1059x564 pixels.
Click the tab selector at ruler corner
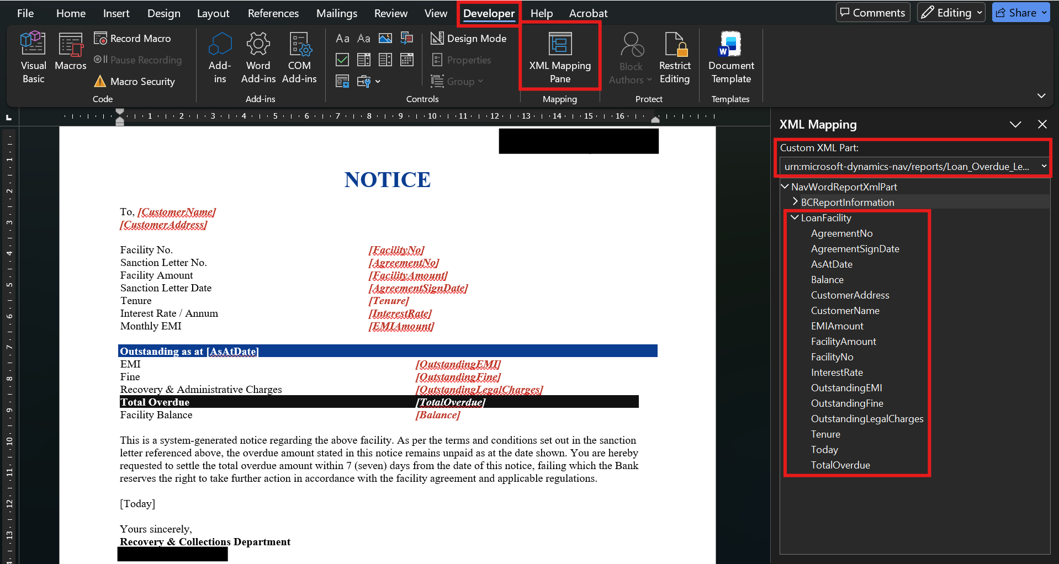(9, 117)
